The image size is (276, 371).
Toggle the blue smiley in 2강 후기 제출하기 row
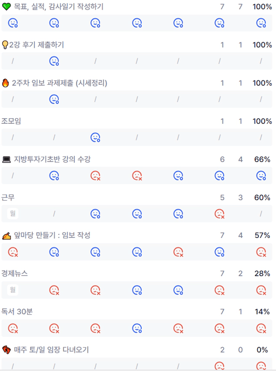[54, 61]
